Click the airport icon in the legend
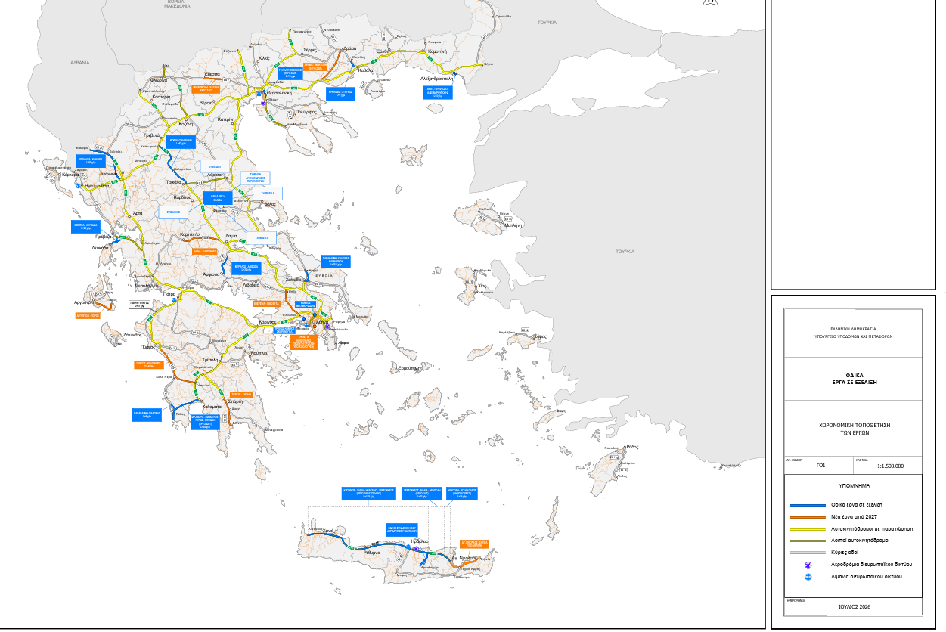 pyautogui.click(x=808, y=565)
